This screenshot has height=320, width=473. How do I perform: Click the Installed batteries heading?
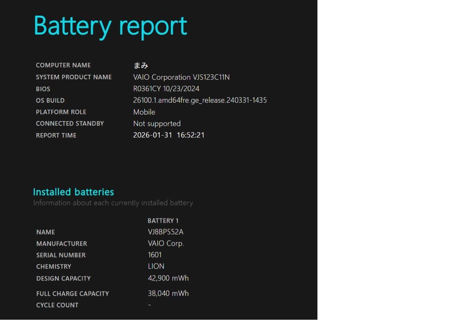73,192
